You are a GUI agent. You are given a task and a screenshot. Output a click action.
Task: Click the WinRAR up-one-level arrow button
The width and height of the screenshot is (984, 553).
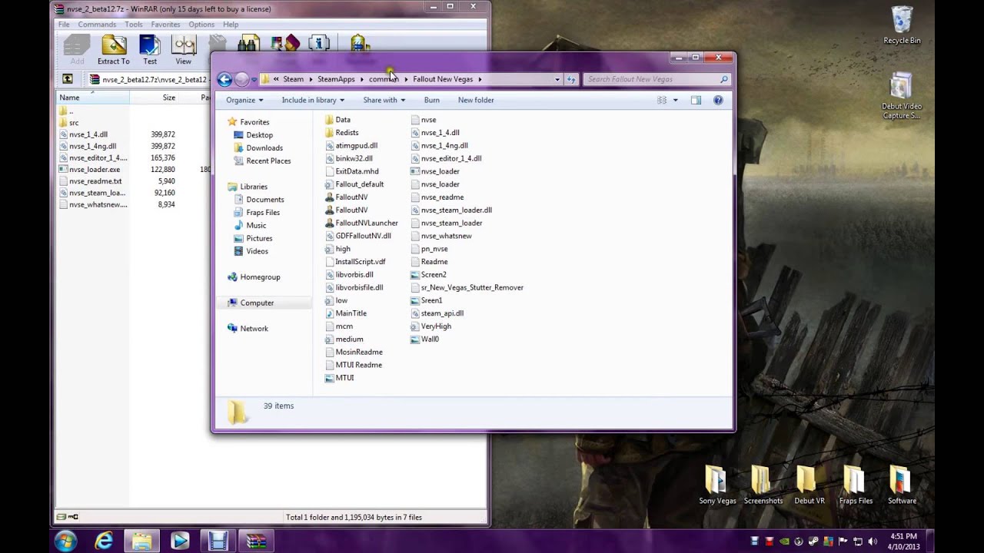68,78
